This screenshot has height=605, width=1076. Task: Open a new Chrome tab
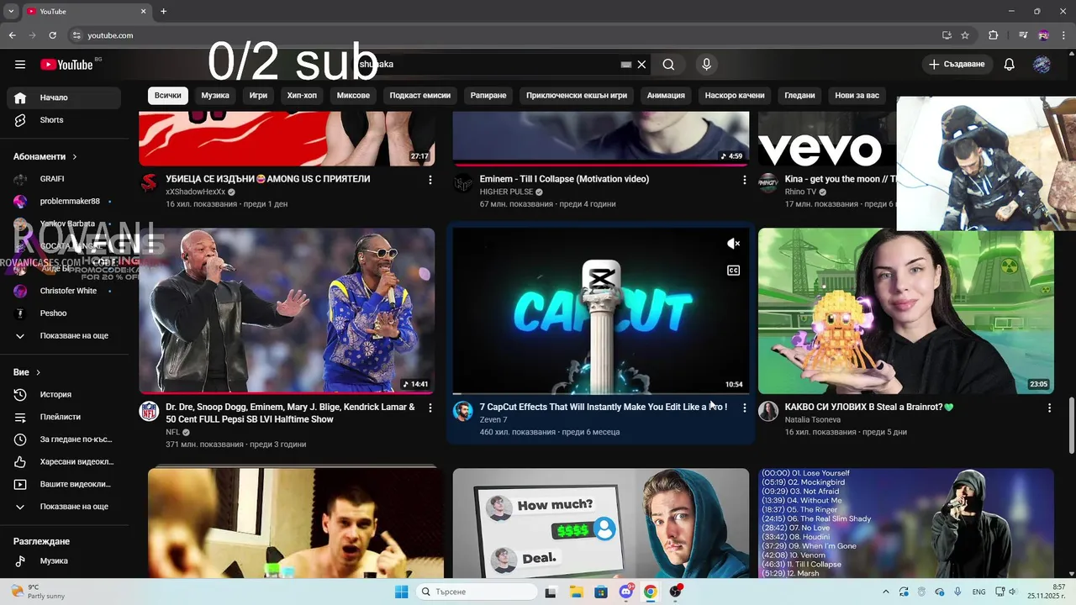point(164,12)
